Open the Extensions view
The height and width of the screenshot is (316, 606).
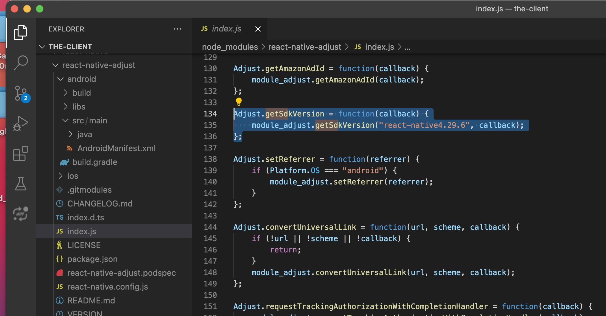20,154
